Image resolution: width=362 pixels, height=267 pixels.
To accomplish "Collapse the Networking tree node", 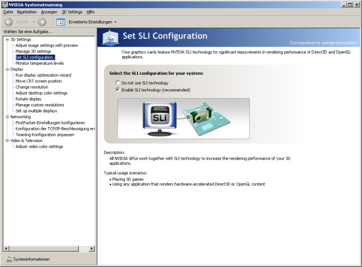I will (x=7, y=117).
